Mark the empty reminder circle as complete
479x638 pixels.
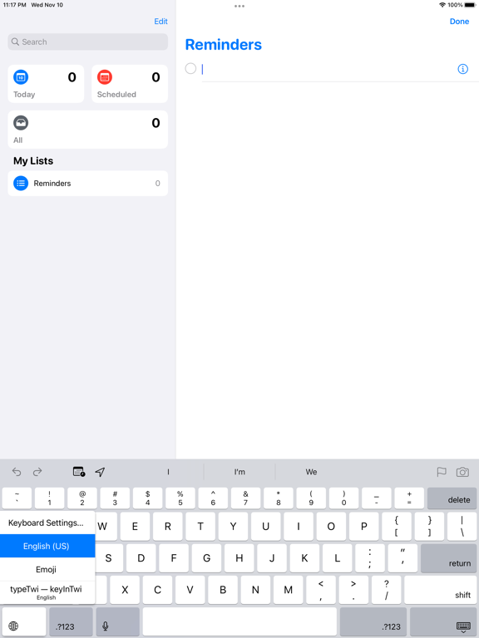tap(190, 68)
